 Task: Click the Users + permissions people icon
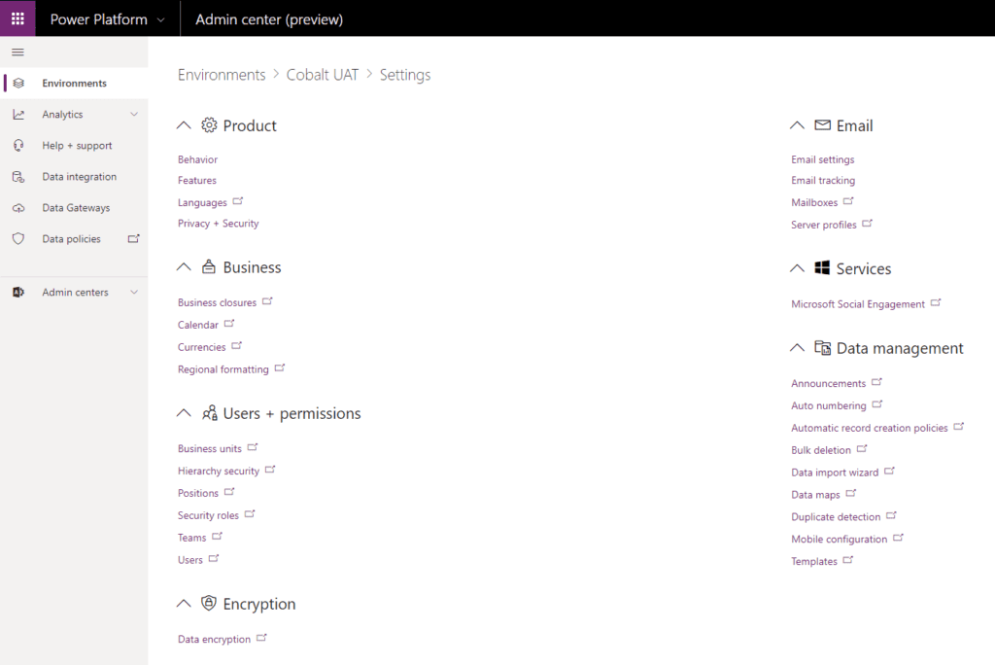point(210,413)
